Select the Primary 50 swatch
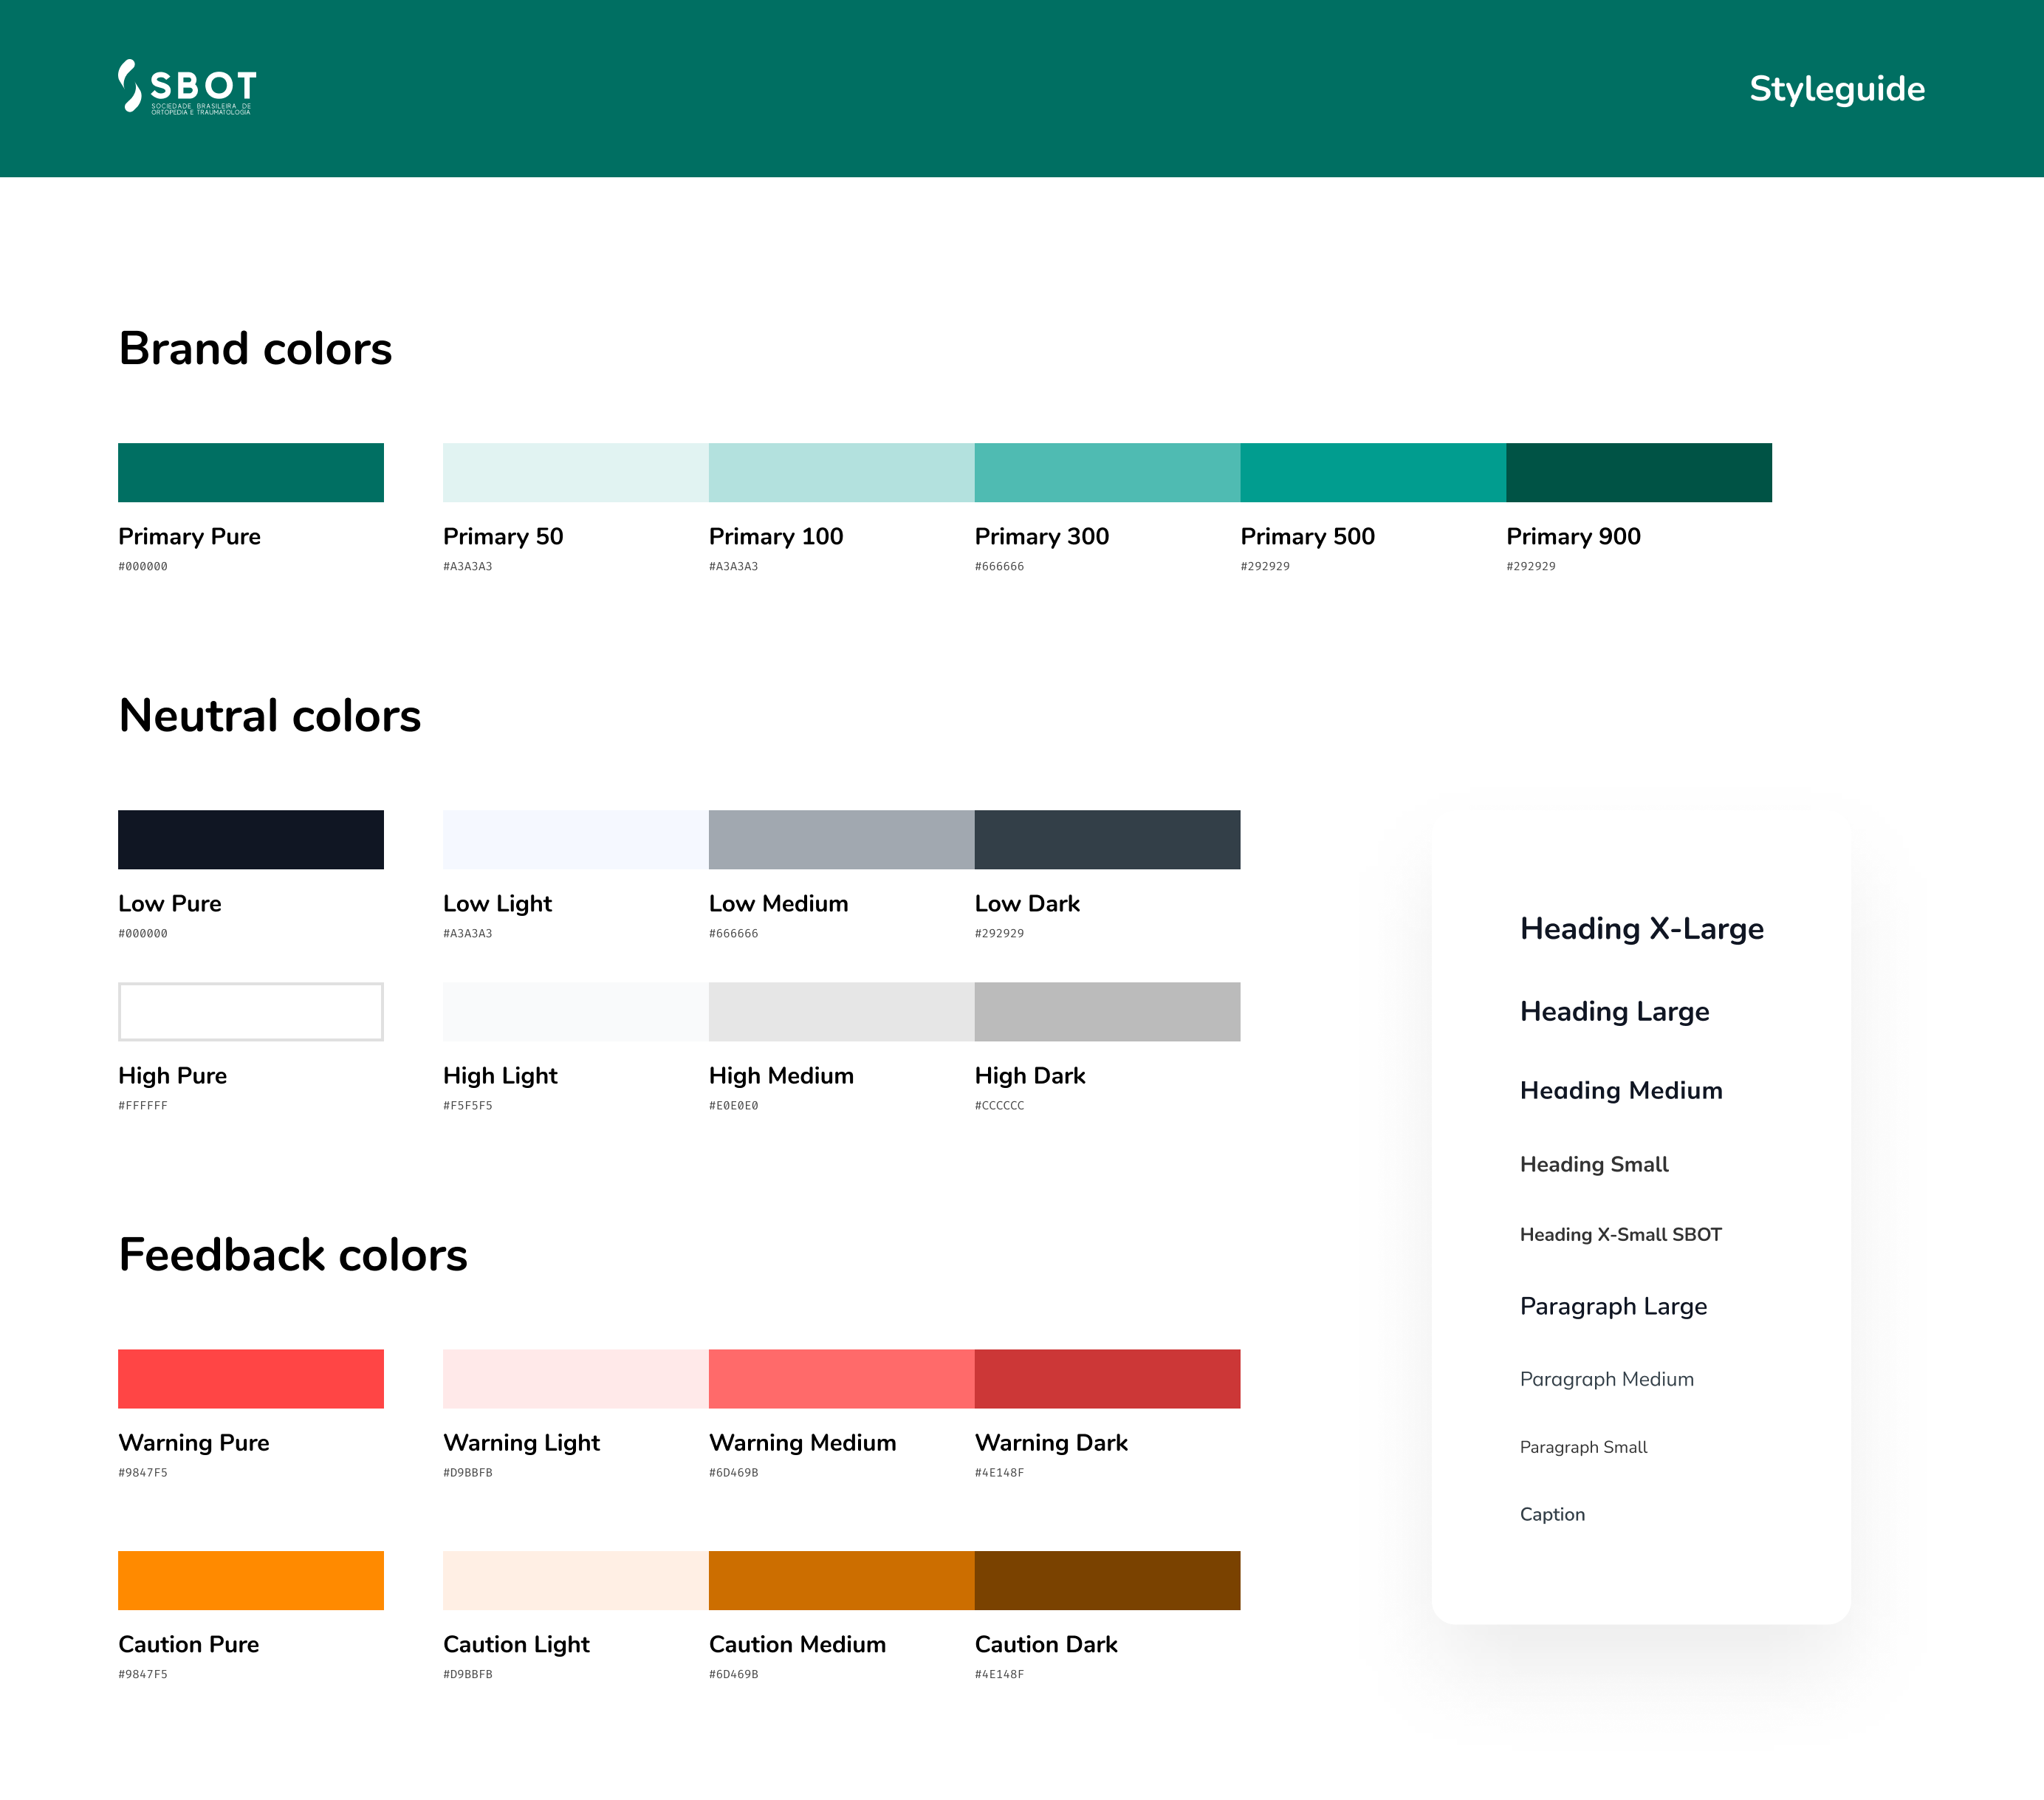 [x=575, y=472]
